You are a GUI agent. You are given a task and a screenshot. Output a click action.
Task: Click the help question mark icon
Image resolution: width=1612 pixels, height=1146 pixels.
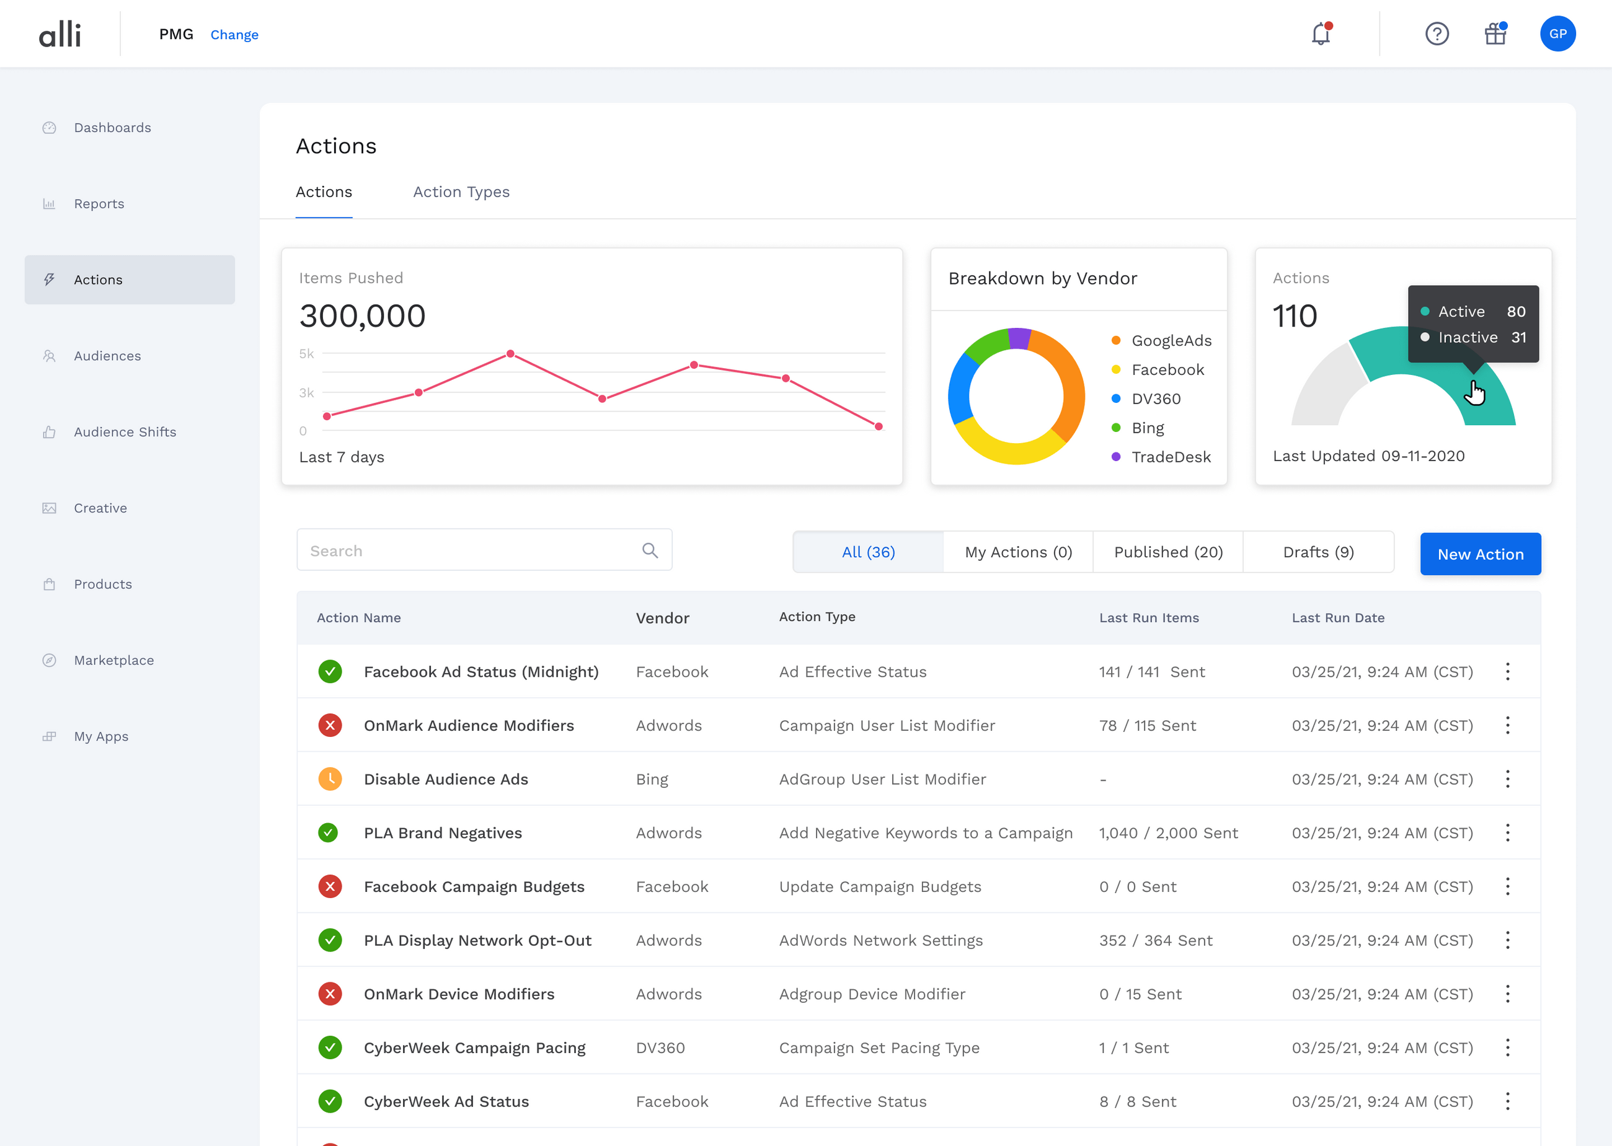(x=1437, y=33)
